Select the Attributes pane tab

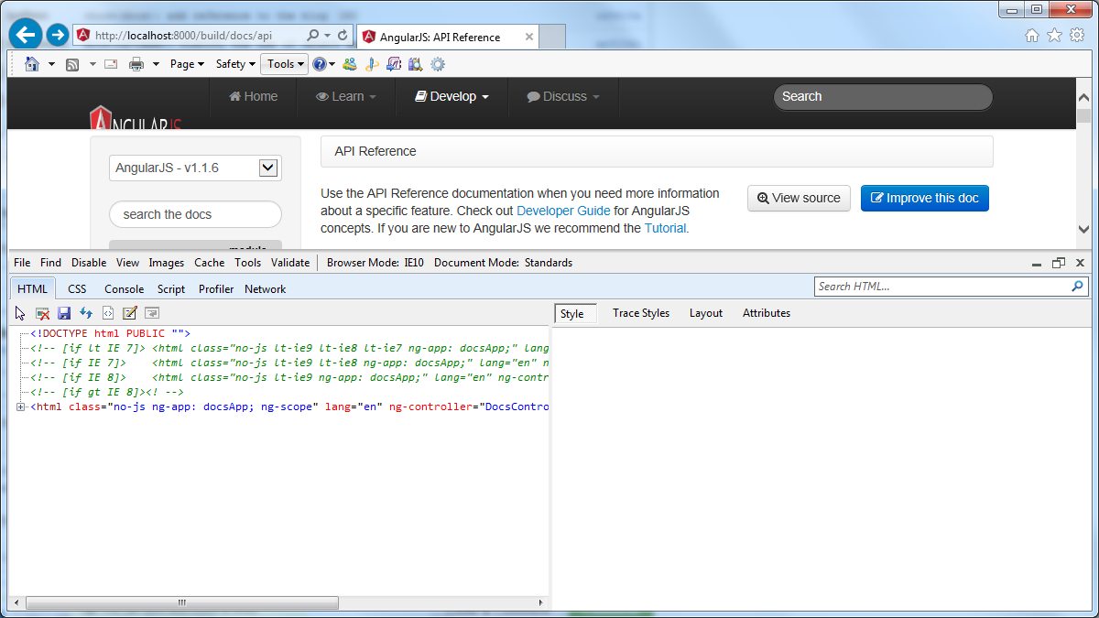point(767,313)
